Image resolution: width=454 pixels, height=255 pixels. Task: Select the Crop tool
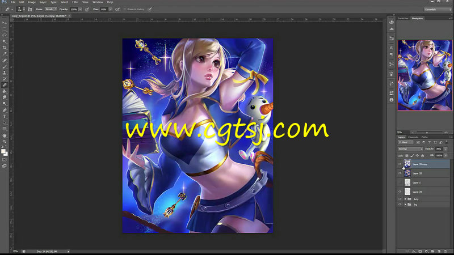coord(5,48)
